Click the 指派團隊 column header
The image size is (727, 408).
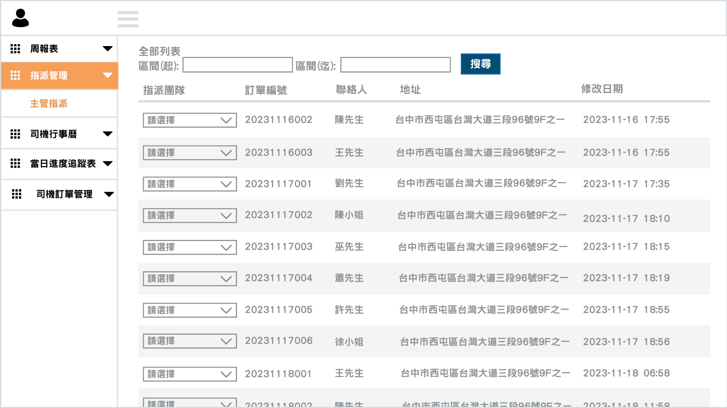164,90
